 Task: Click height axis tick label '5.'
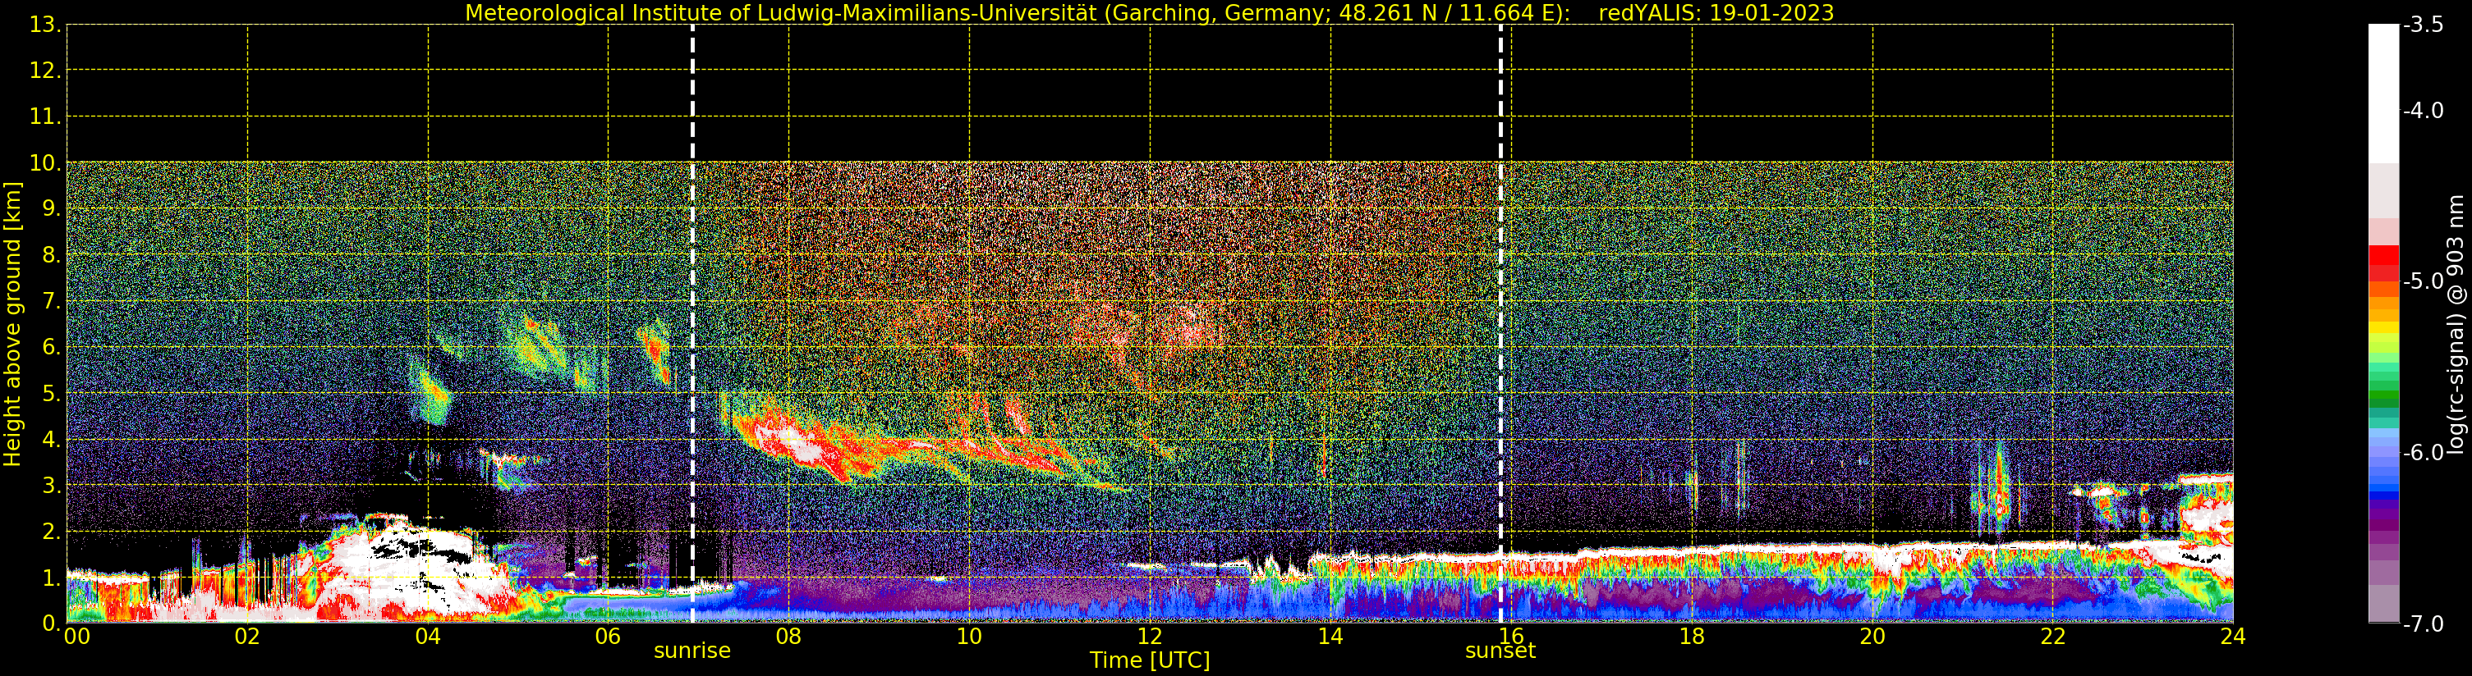51,393
